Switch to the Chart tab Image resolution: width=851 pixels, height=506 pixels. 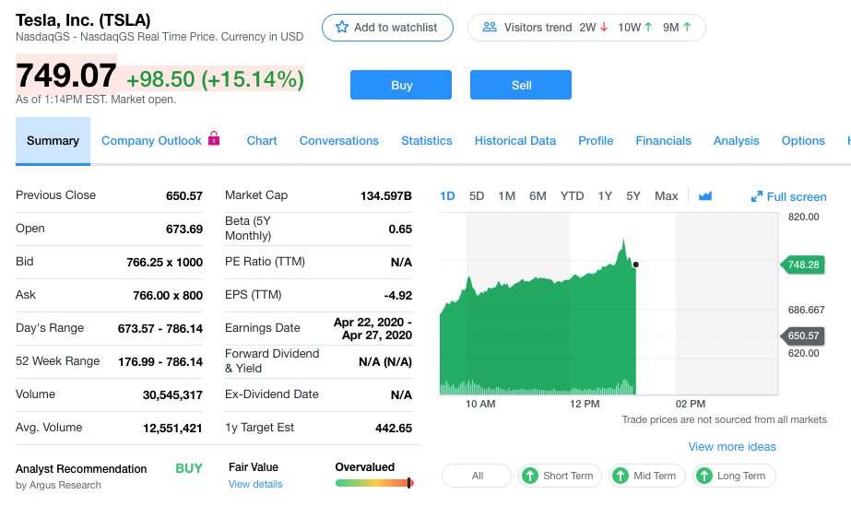point(262,140)
